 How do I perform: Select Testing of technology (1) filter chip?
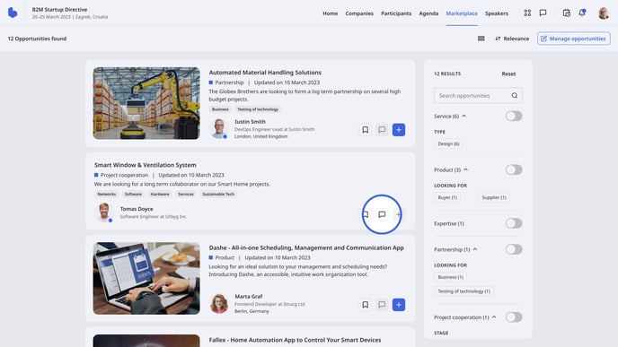463,291
